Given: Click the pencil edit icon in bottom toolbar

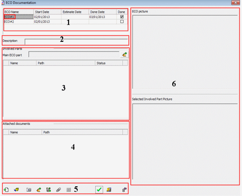Looking at the screenshot, I should point(38,190).
